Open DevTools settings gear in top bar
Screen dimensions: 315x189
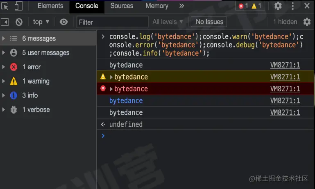278,6
